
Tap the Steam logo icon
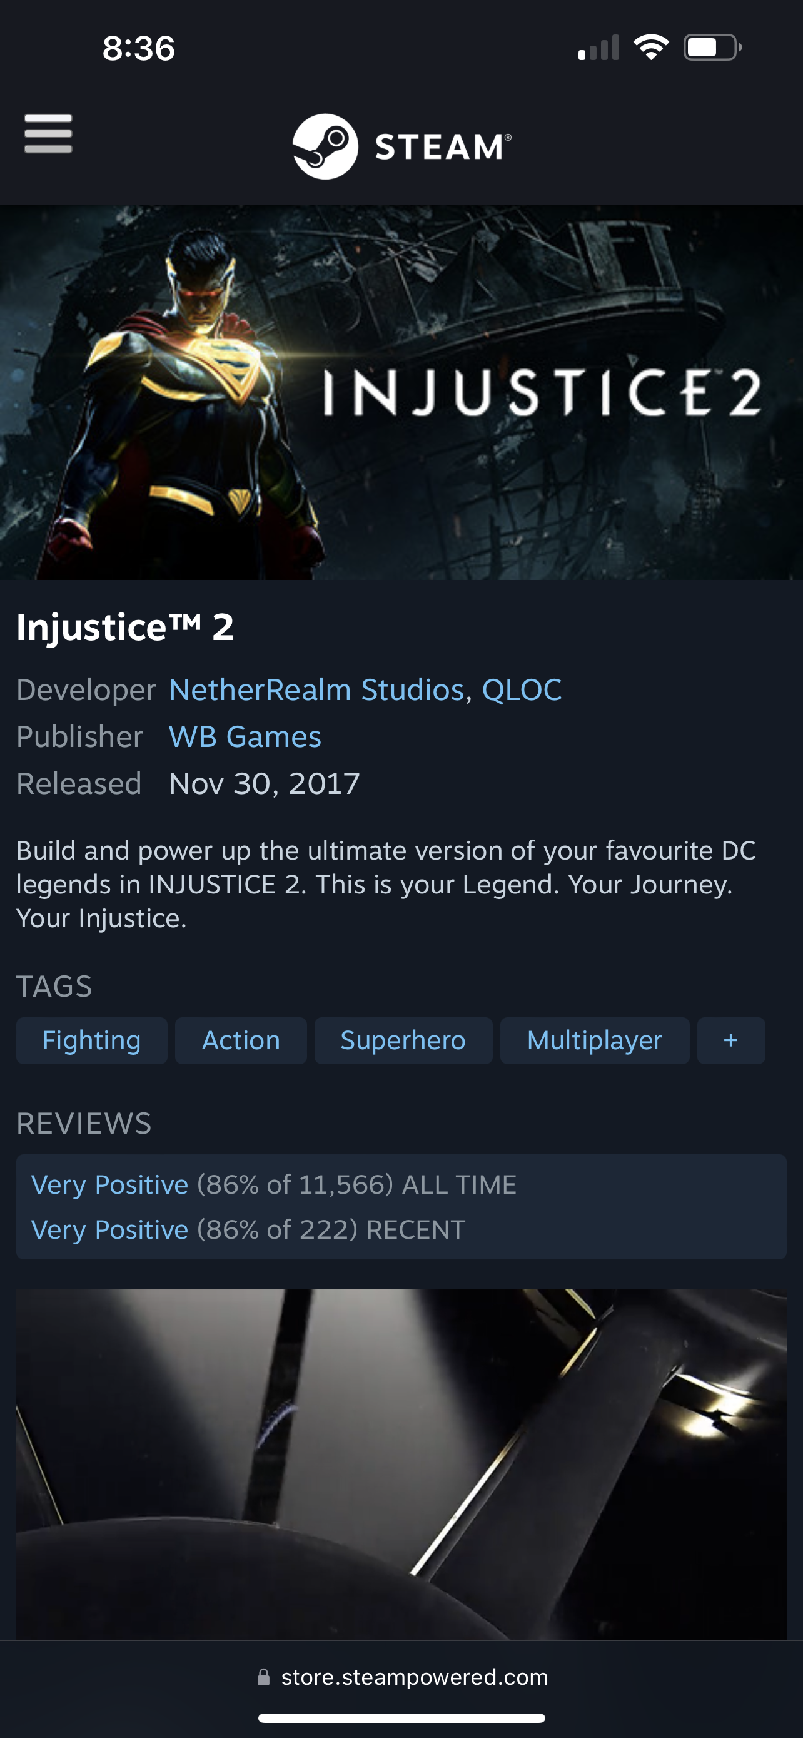coord(325,146)
